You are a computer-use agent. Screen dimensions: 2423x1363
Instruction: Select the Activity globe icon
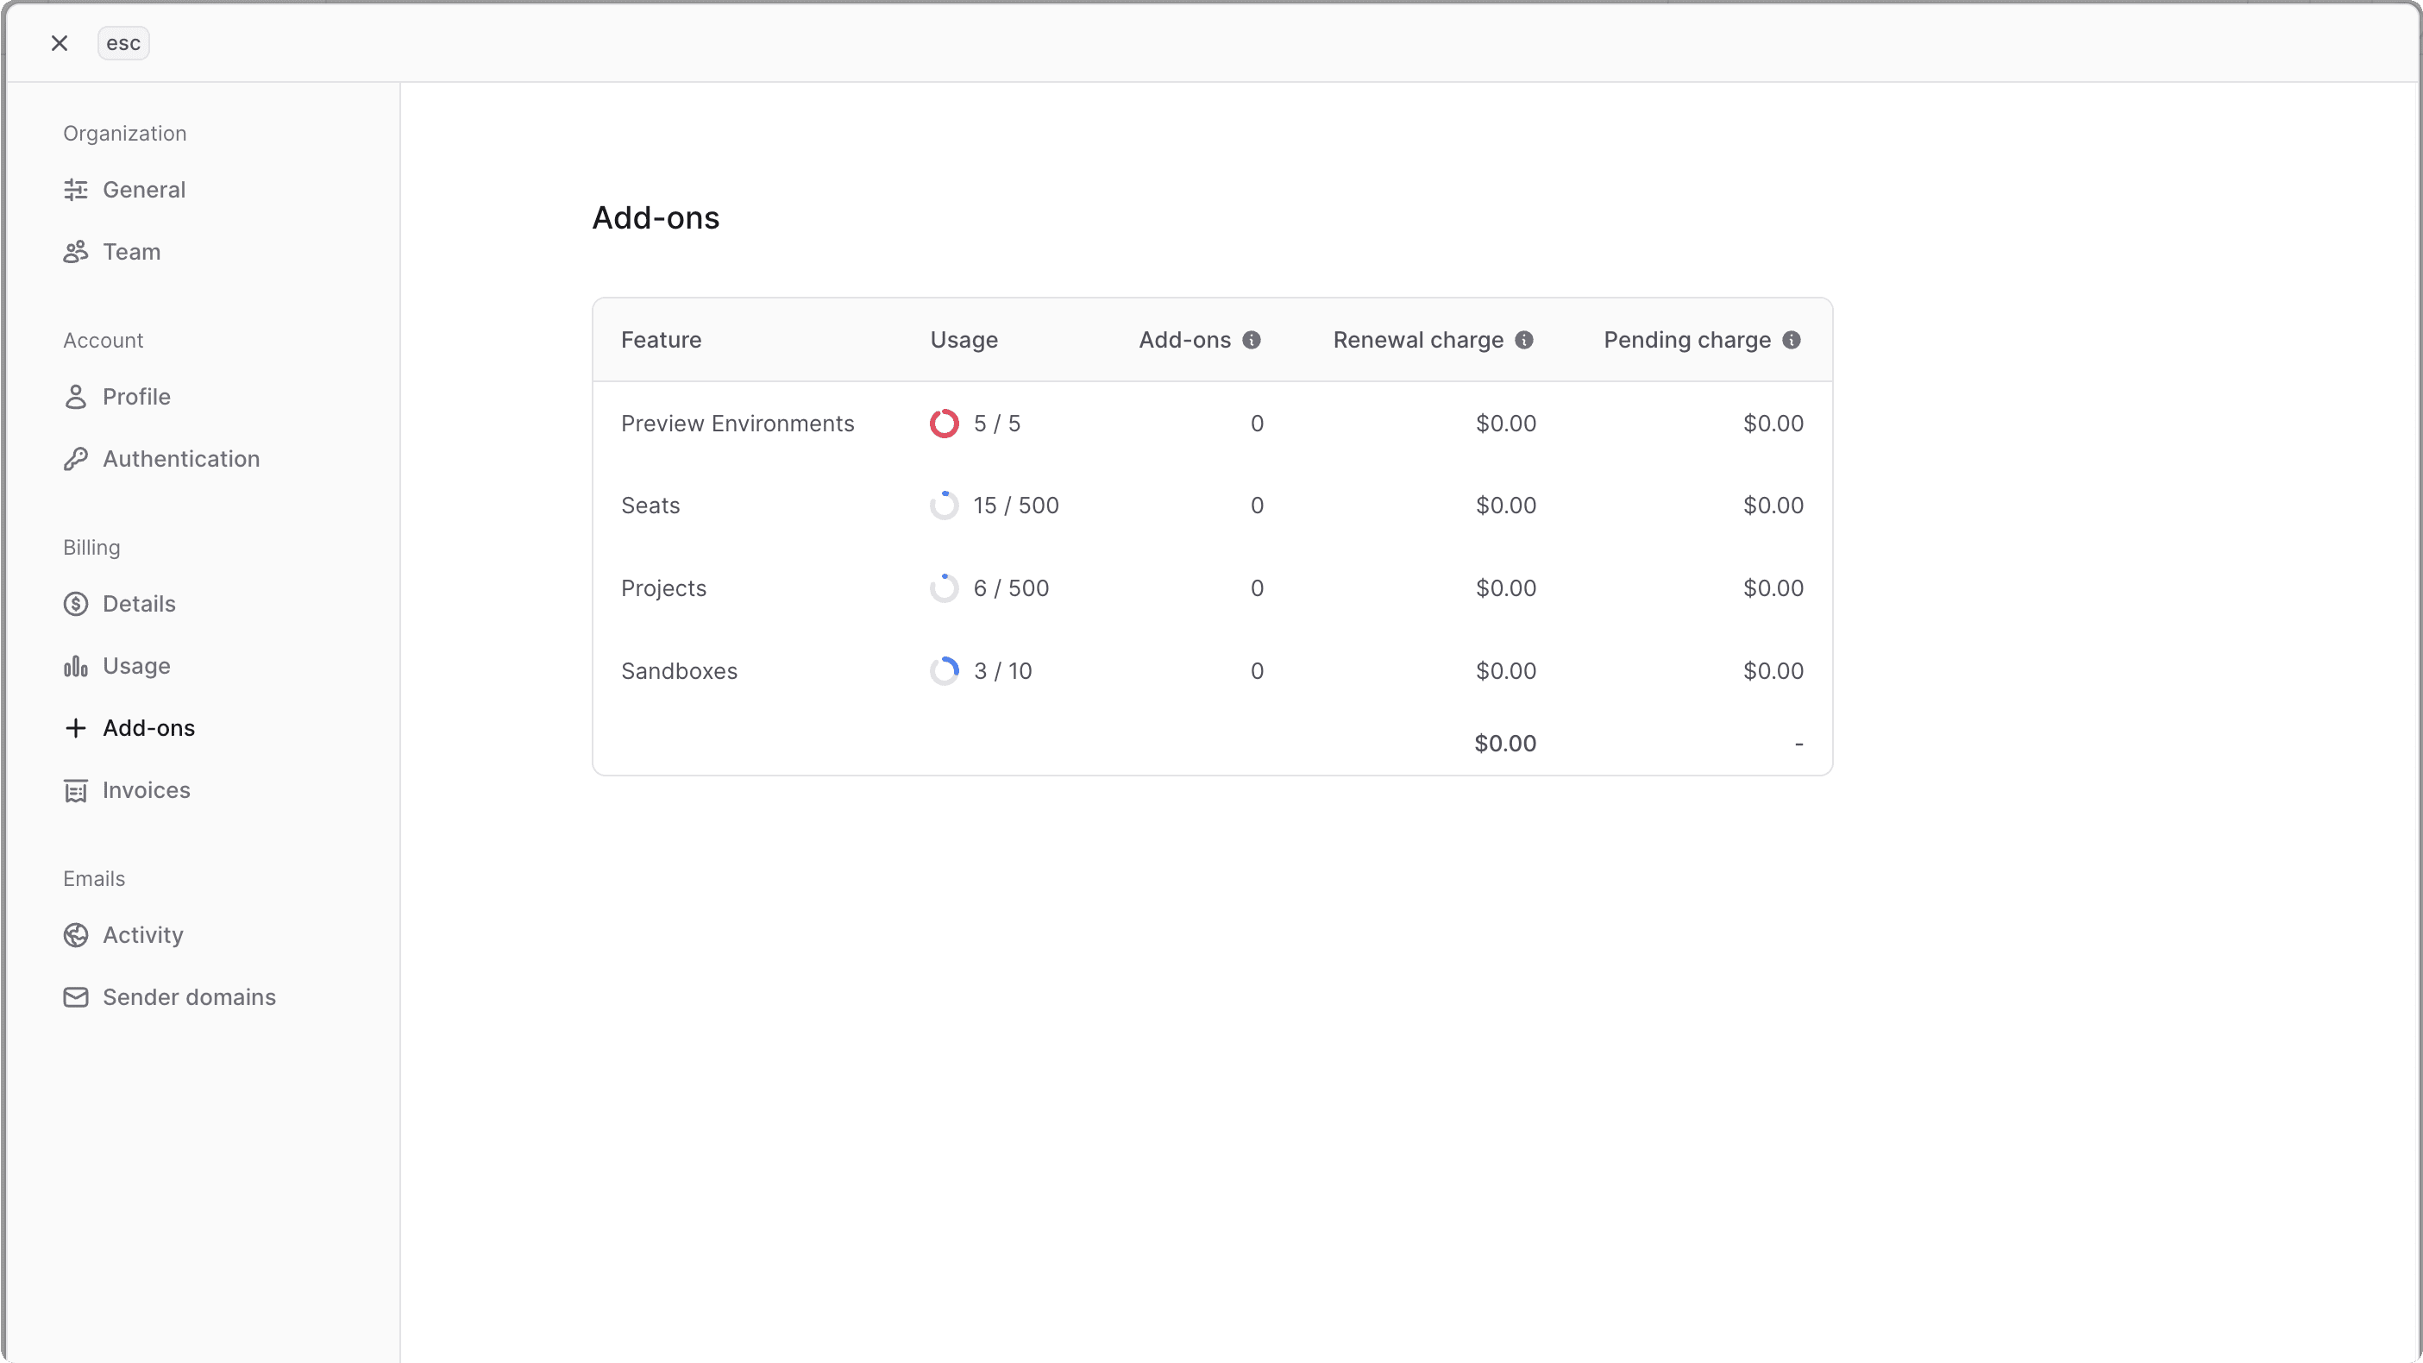click(x=76, y=935)
